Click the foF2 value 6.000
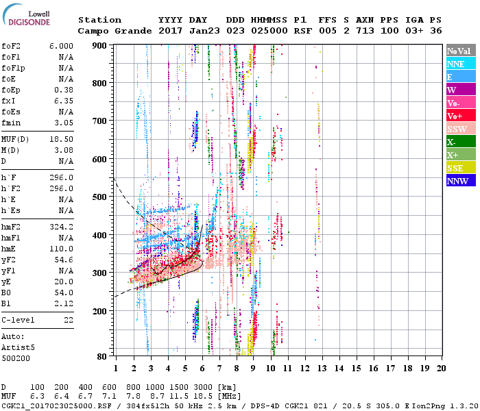This screenshot has height=411, width=480. [61, 46]
